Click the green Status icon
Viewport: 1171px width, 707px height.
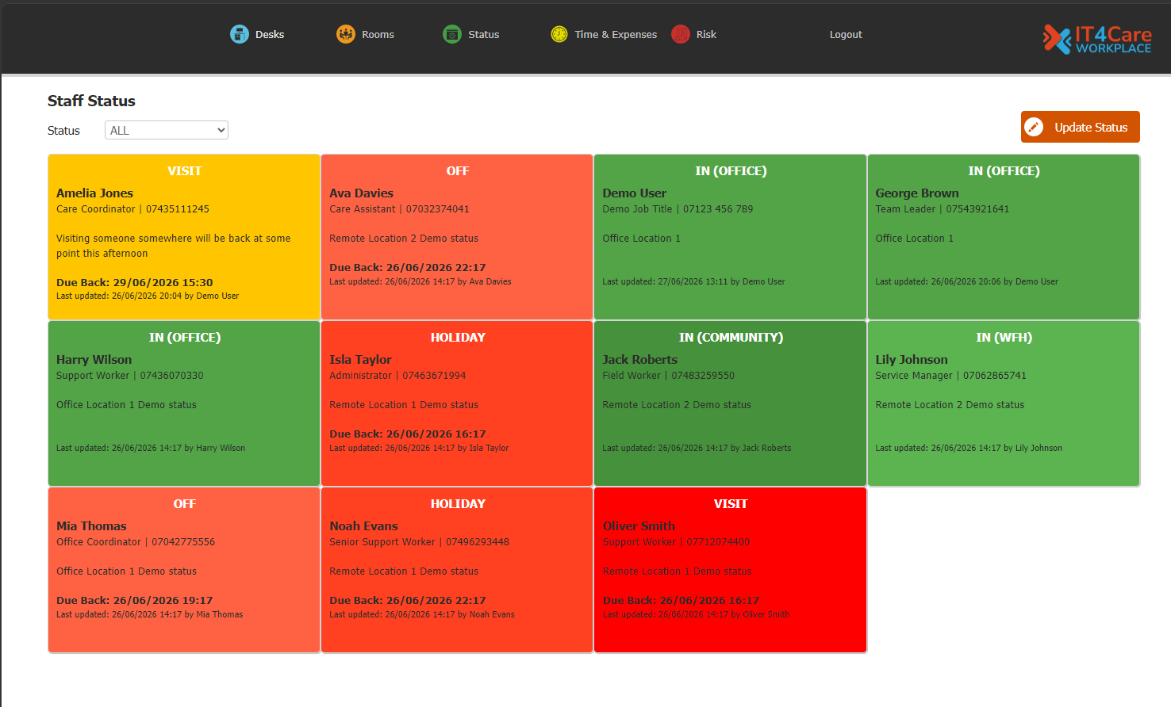[x=452, y=34]
